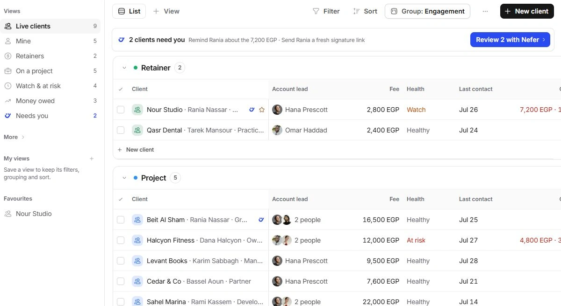
Task: Select all in Project group header
Action: tap(121, 199)
